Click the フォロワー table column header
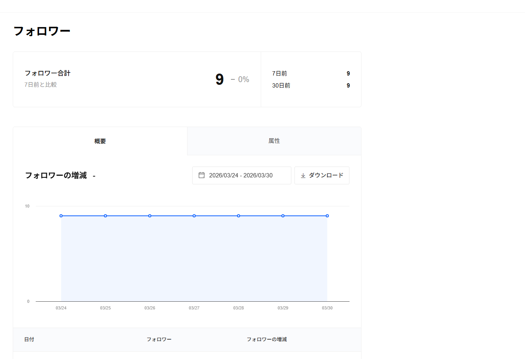Viewport: 525px width, 359px height. [159, 340]
